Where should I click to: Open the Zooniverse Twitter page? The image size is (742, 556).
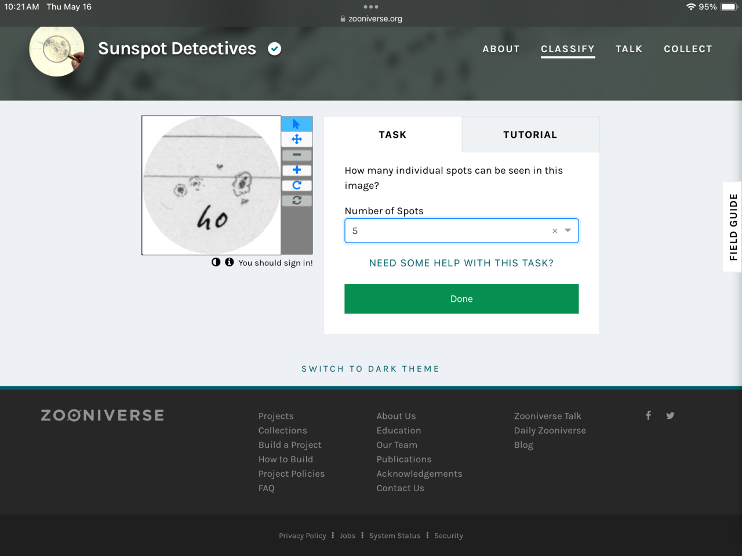pos(670,415)
